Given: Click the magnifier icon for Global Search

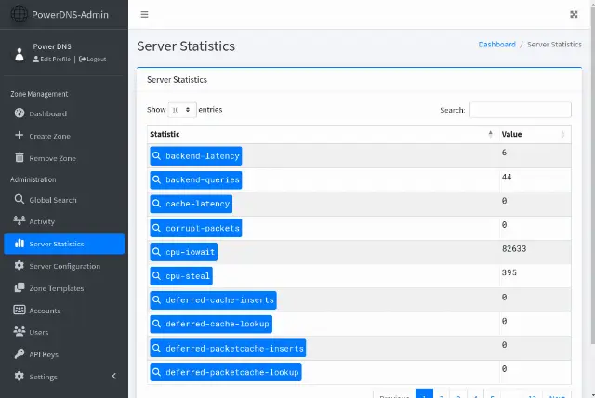Looking at the screenshot, I should pyautogui.click(x=20, y=199).
